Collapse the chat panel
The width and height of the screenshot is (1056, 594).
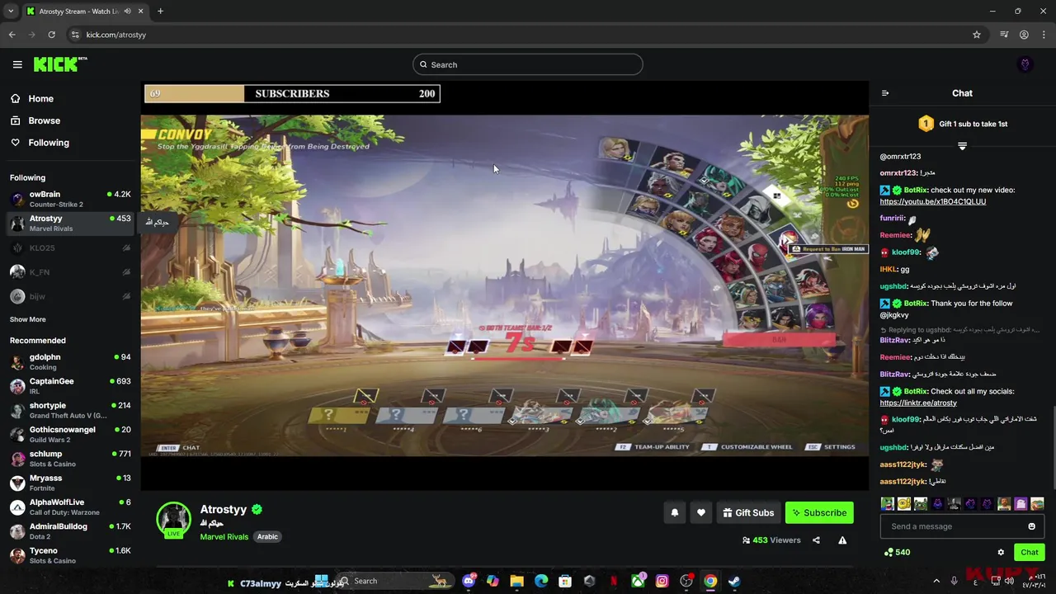pos(885,93)
